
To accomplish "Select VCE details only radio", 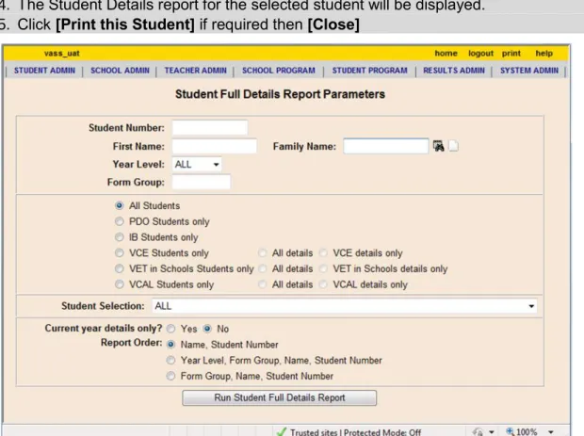I will click(323, 253).
